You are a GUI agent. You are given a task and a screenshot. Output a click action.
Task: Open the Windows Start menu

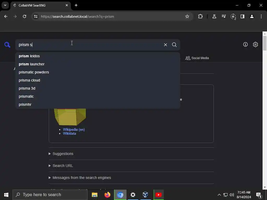click(x=6, y=195)
